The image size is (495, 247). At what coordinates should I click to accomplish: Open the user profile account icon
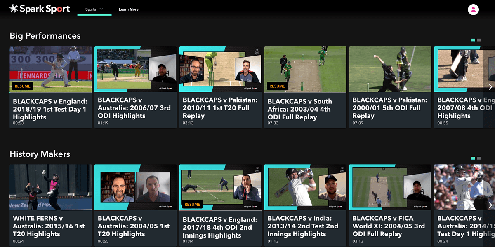(473, 9)
